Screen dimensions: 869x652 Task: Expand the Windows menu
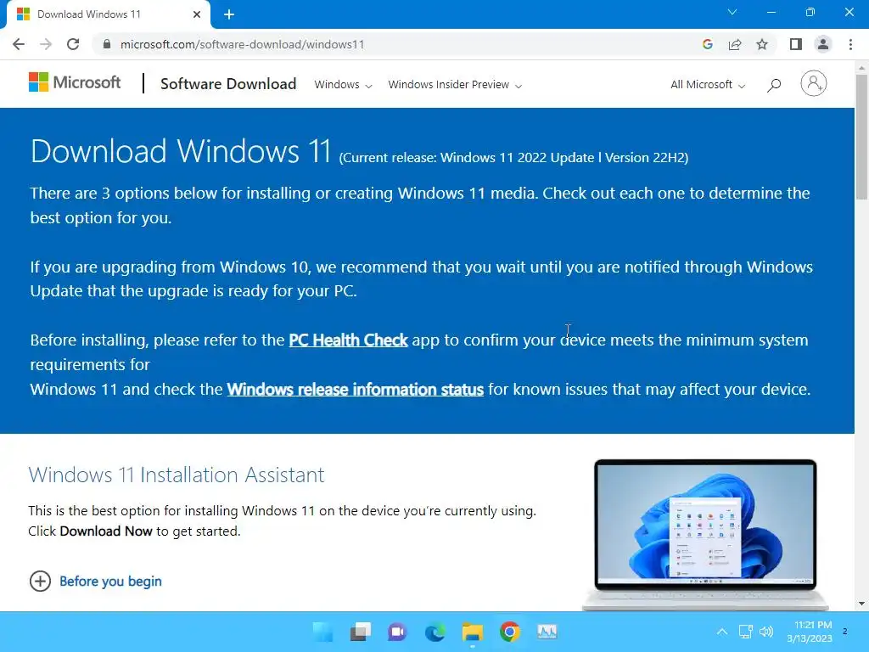pos(343,85)
